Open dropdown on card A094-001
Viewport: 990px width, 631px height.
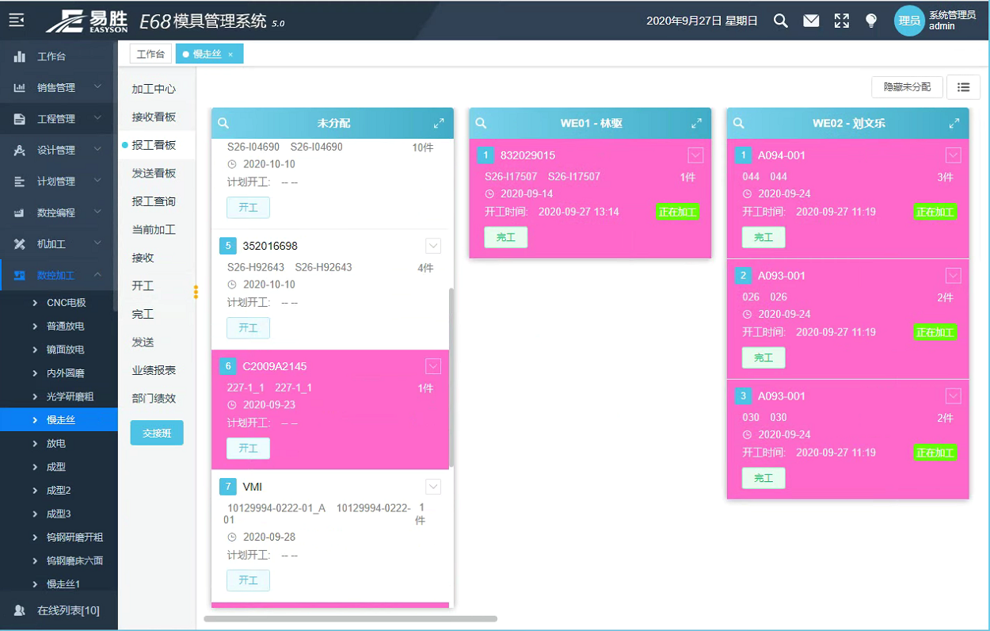(x=954, y=155)
